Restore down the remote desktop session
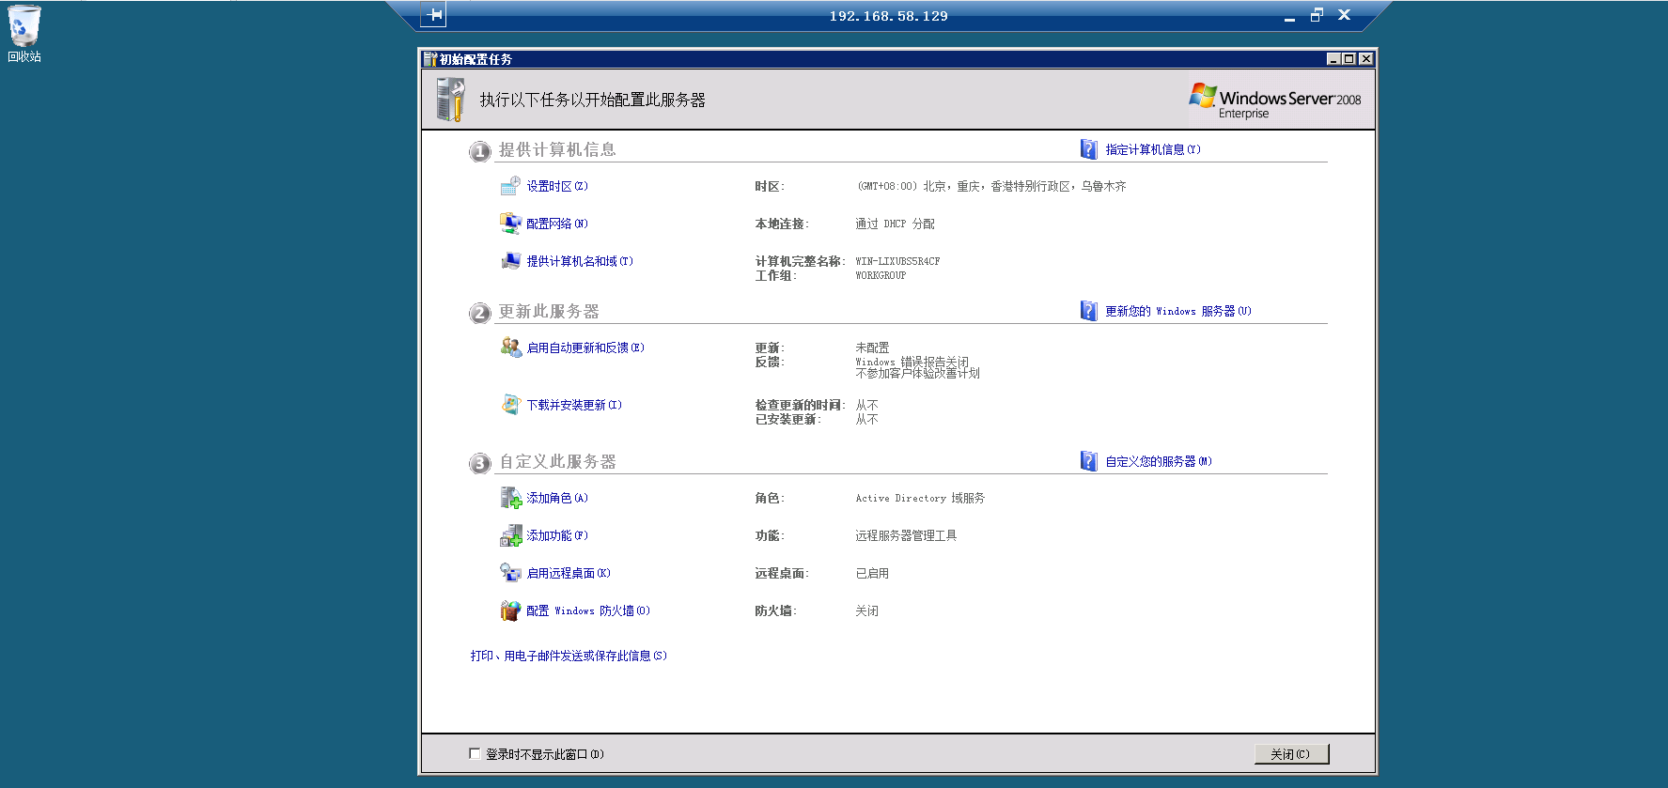The width and height of the screenshot is (1668, 788). 1317,15
